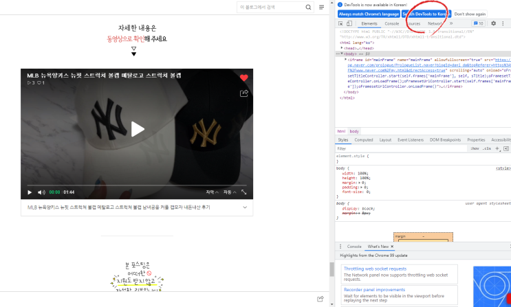The width and height of the screenshot is (511, 307).
Task: Open the DevTools three-dot customize menu
Action: [503, 23]
